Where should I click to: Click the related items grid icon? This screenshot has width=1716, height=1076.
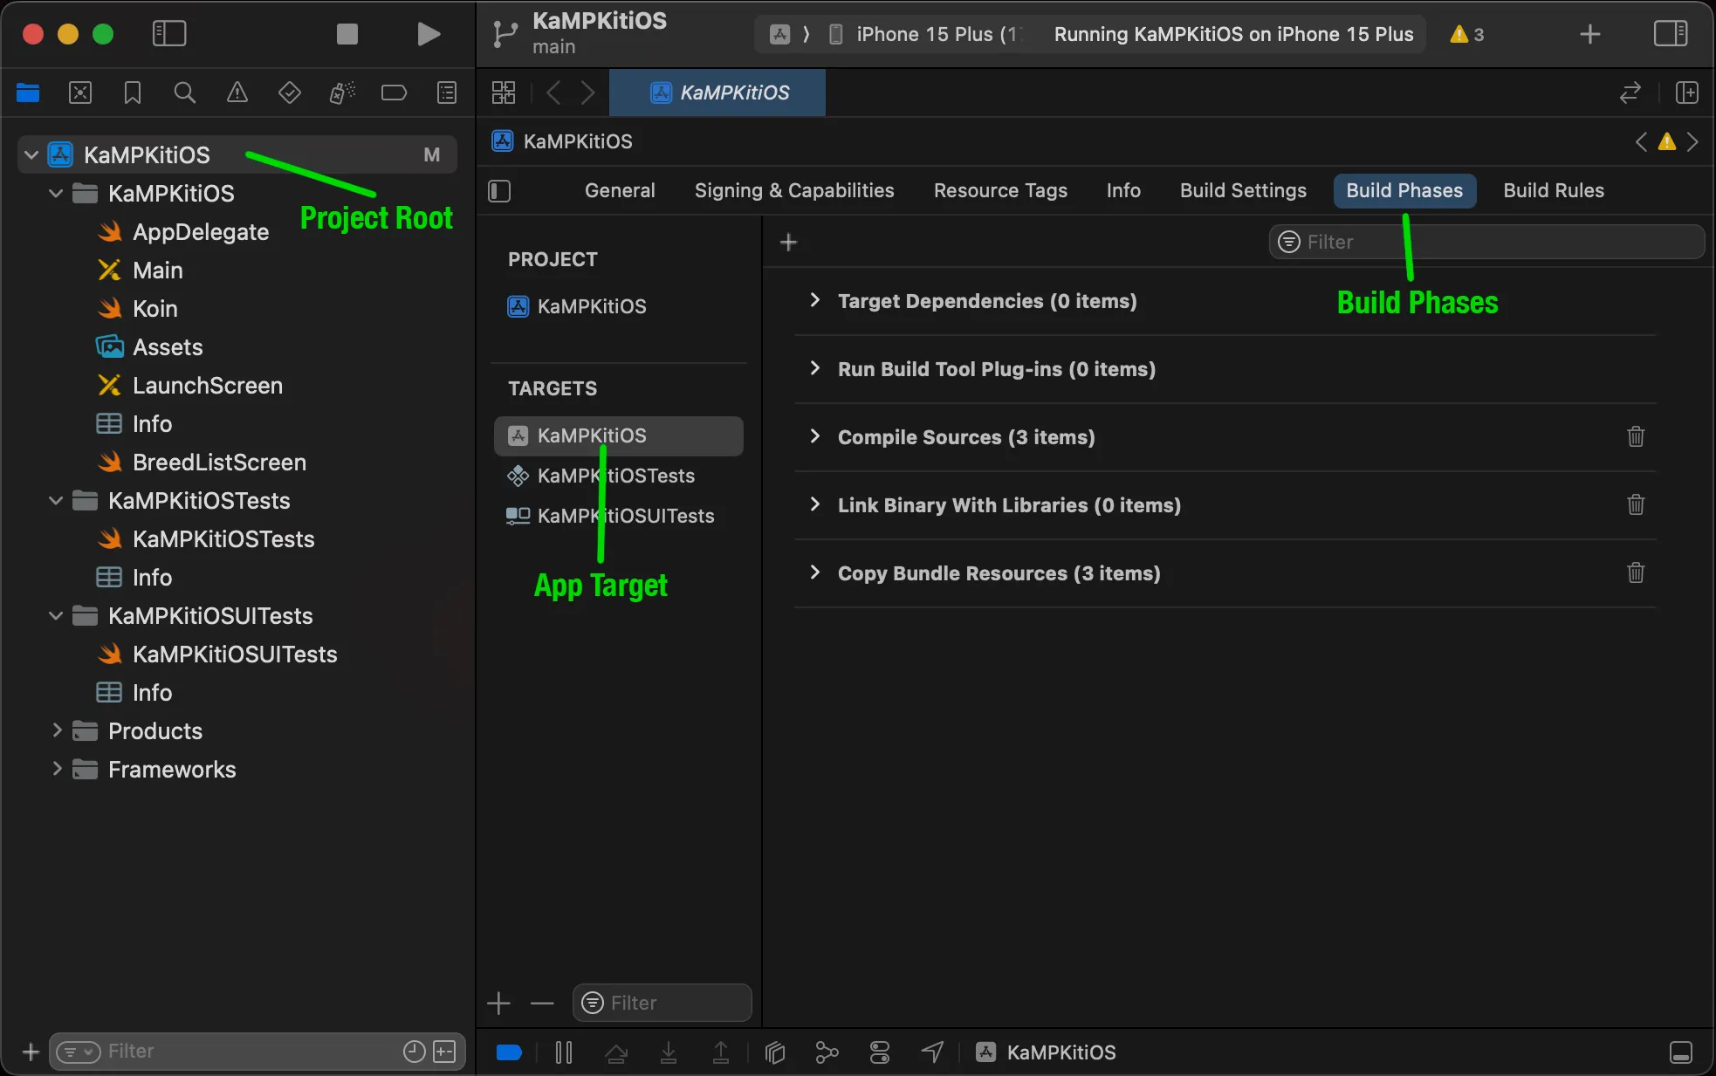pyautogui.click(x=504, y=93)
